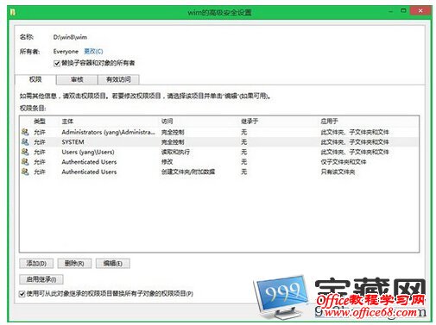Click the 访问 column header
This screenshot has height=325, width=436.
(167, 122)
